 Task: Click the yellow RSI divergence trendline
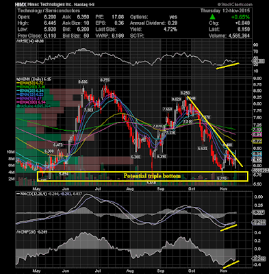(227, 66)
